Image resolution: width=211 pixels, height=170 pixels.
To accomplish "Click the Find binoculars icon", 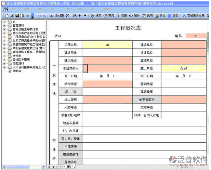I will click(74, 15).
